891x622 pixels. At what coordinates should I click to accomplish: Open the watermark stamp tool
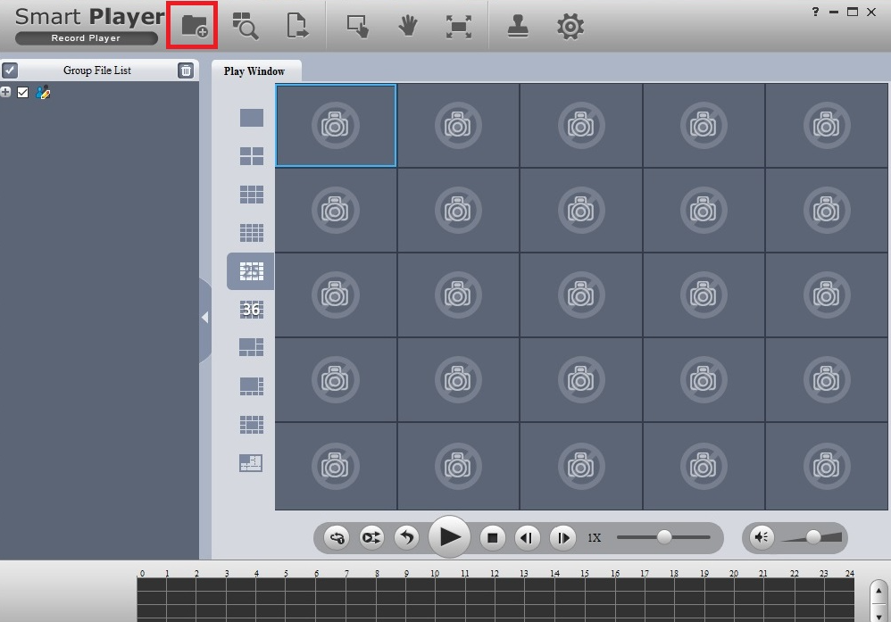click(x=518, y=26)
